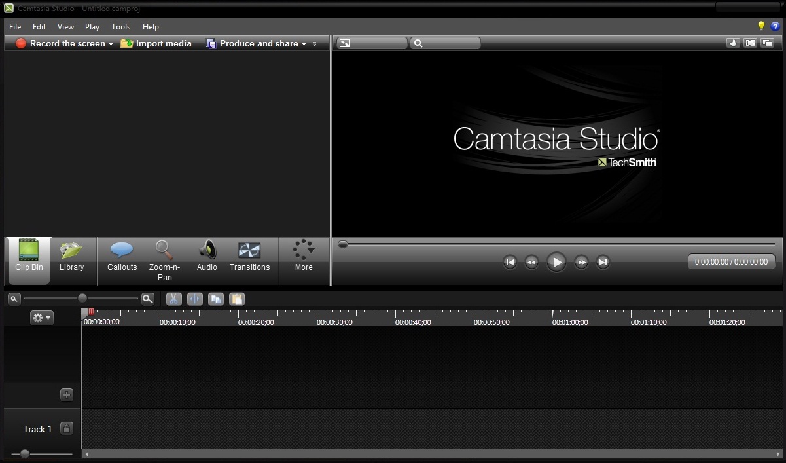Open the Library tab
The width and height of the screenshot is (786, 463).
[71, 255]
